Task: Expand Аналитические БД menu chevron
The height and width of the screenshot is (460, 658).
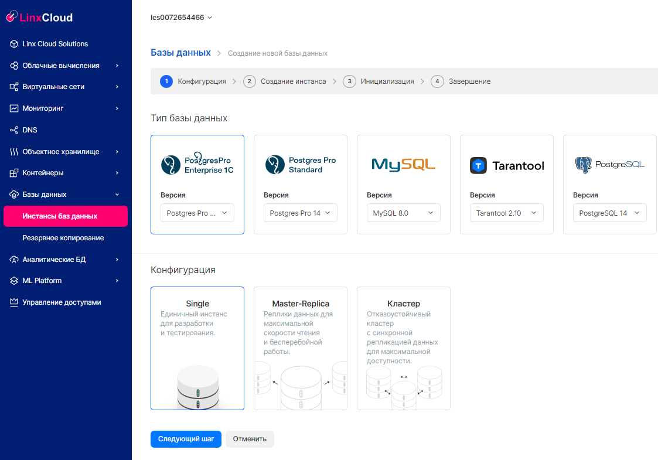Action: click(117, 260)
